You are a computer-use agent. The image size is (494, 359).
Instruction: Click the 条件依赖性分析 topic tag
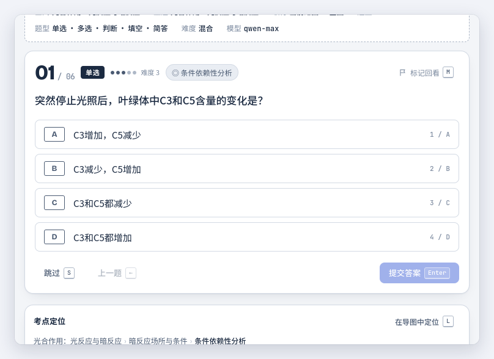click(202, 73)
